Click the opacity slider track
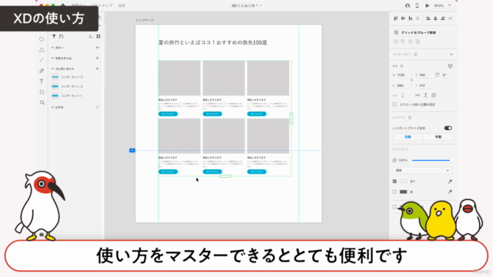 pos(431,160)
